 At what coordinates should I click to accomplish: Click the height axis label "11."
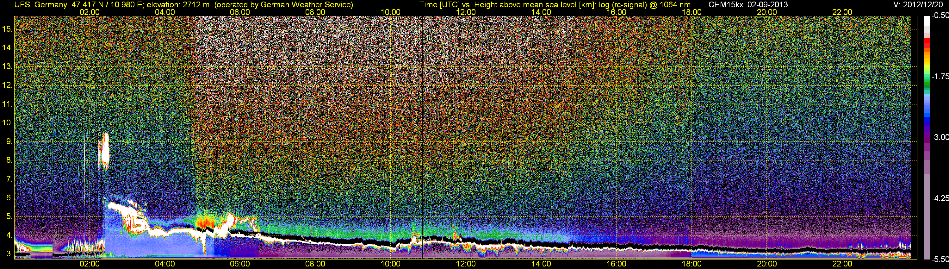coord(7,104)
